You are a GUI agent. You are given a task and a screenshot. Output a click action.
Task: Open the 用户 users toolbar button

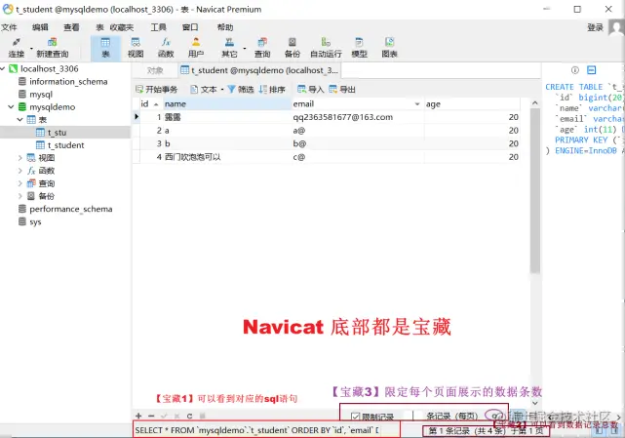click(196, 47)
